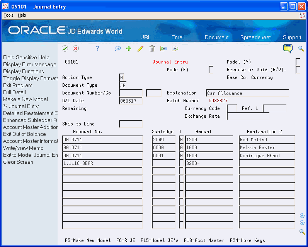The width and height of the screenshot is (308, 247).
Task: Click the Exchange Rate input field
Action: coord(248,116)
